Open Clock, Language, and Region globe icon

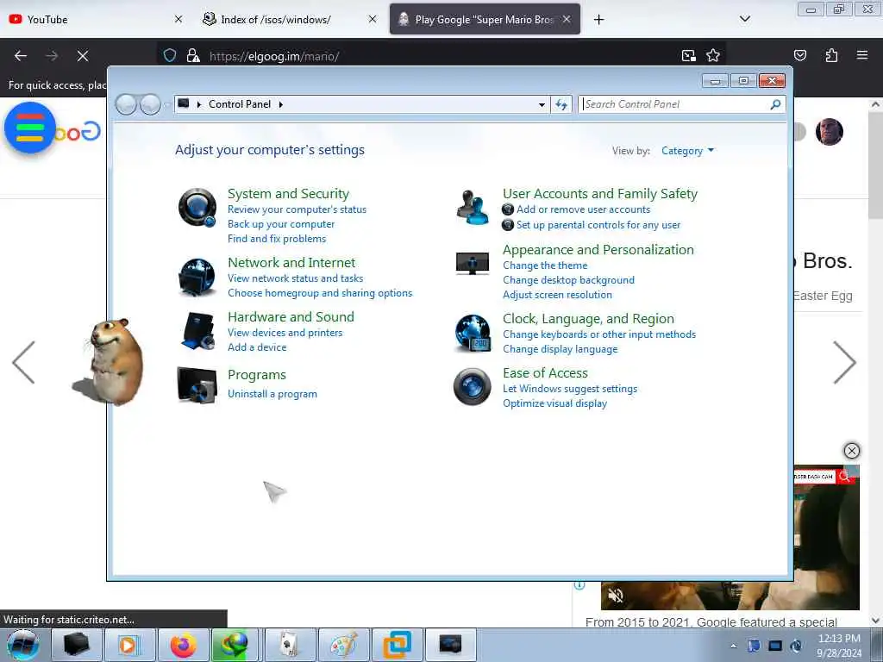(x=473, y=334)
